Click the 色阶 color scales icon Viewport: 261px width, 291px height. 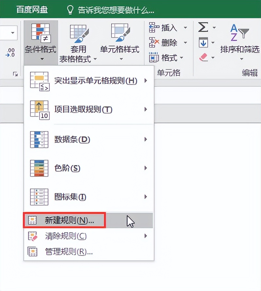tap(39, 168)
